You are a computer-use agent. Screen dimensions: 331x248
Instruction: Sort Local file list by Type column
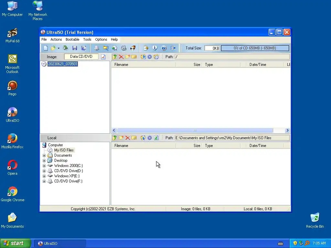[x=221, y=146]
